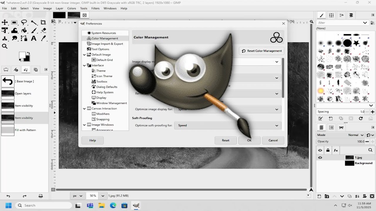376x211 pixels.
Task: Click Cancel in Preferences dialog
Action: (273, 140)
